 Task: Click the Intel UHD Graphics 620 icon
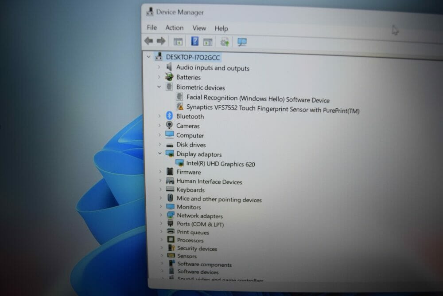click(x=180, y=163)
